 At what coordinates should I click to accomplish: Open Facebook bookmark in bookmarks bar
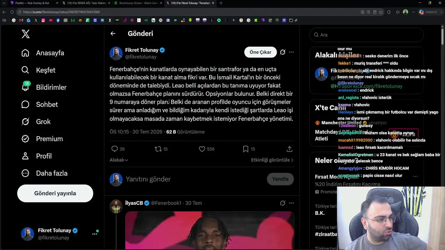coord(58,20)
